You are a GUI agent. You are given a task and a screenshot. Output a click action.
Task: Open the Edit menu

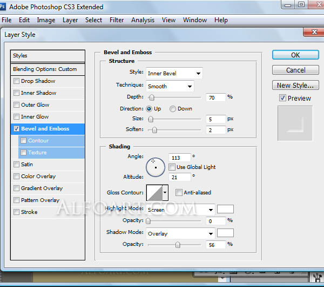(24, 20)
